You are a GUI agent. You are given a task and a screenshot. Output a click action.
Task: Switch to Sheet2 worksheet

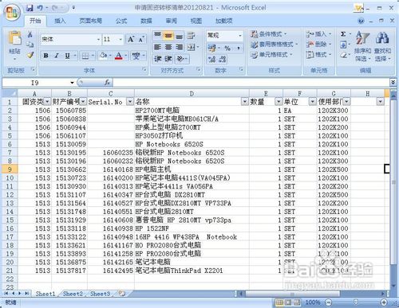[73, 294]
